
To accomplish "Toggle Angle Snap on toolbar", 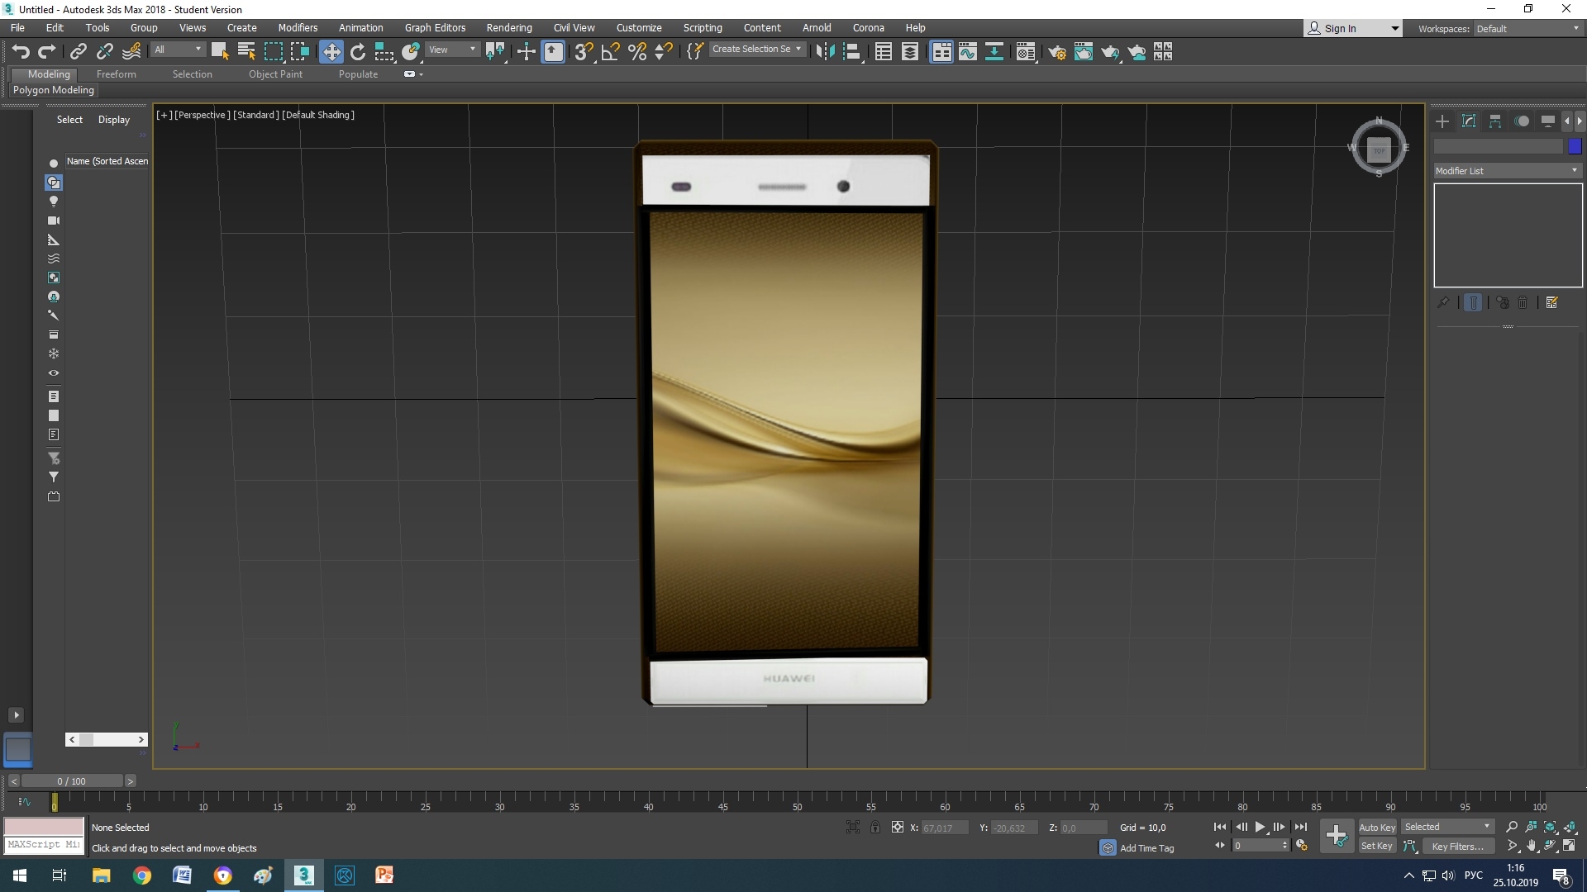I will coord(610,52).
